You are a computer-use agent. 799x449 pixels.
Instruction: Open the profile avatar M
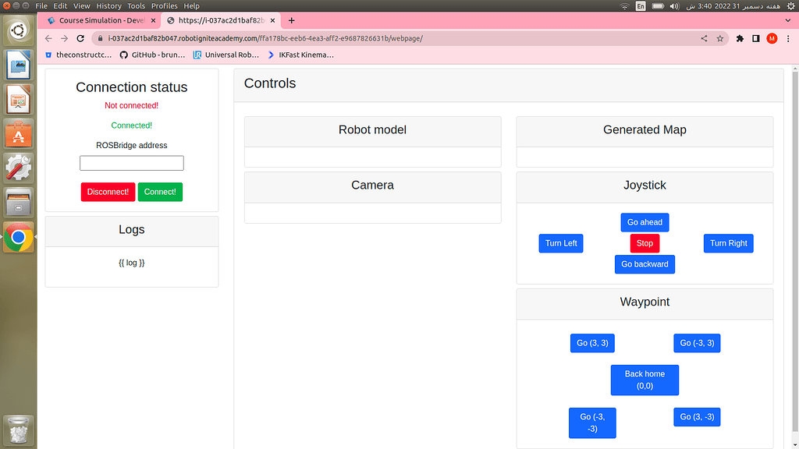[772, 38]
